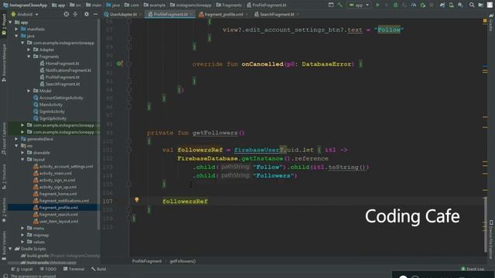This screenshot has width=495, height=278.
Task: Toggle the Structure side tab
Action: click(x=4, y=177)
